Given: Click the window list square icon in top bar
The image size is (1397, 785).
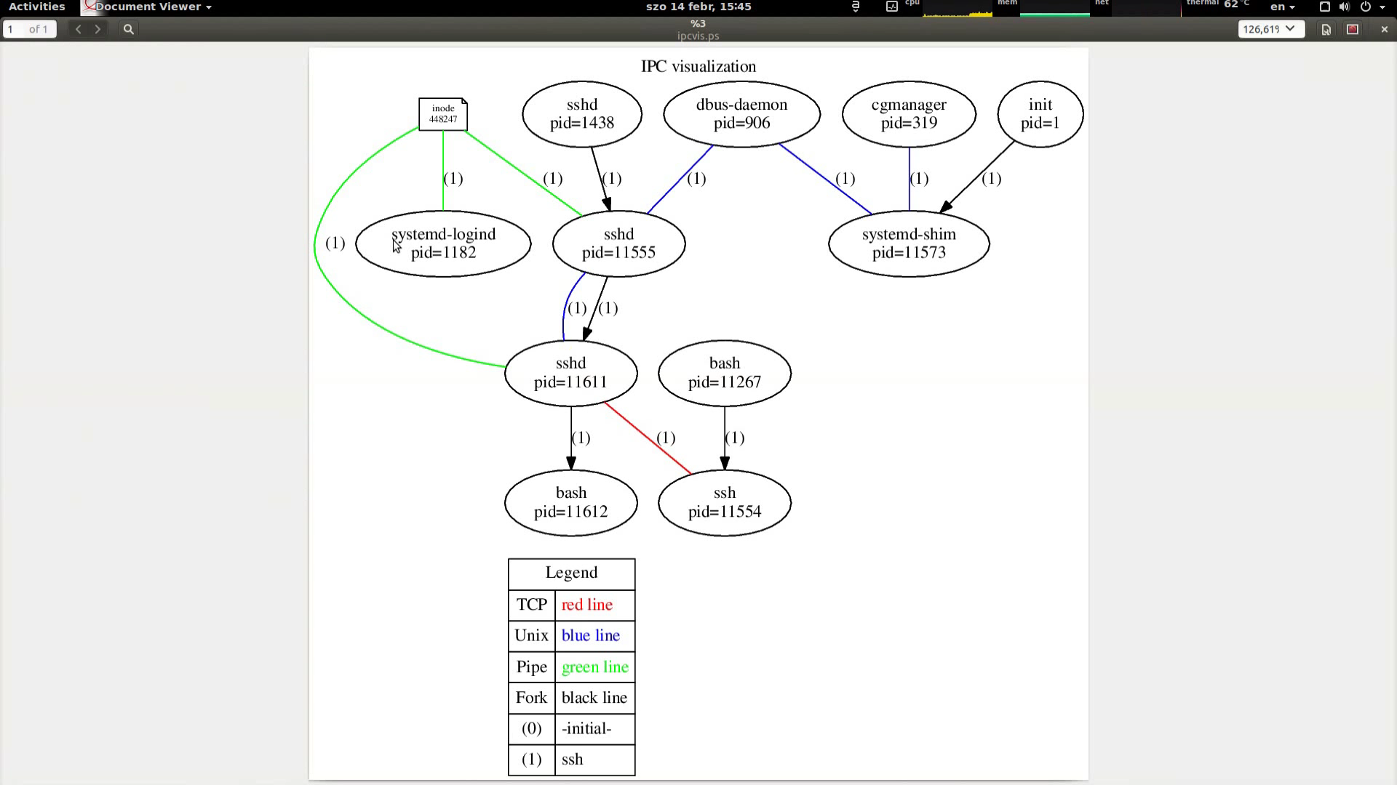Looking at the screenshot, I should (1324, 7).
